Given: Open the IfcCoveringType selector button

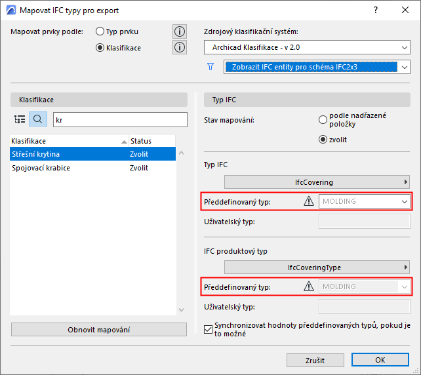Looking at the screenshot, I should click(317, 267).
